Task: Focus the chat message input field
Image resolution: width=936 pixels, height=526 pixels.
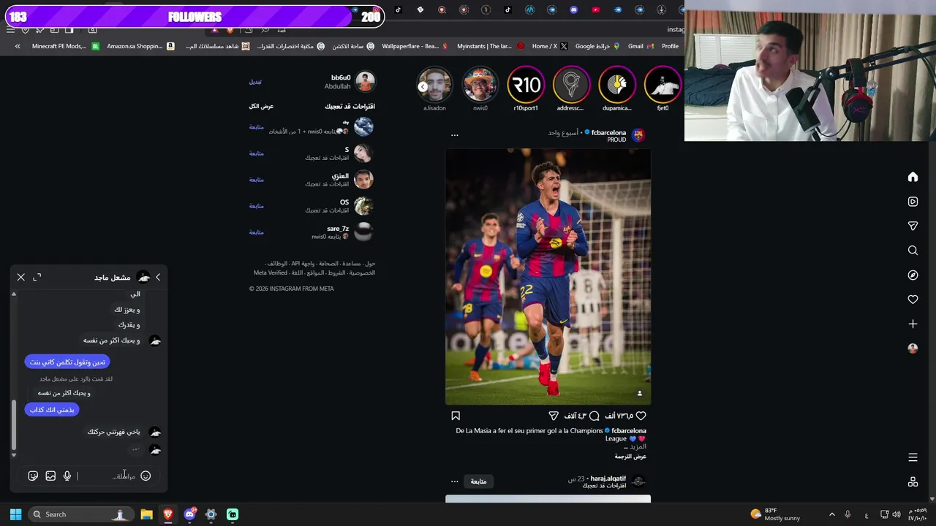Action: [107, 476]
